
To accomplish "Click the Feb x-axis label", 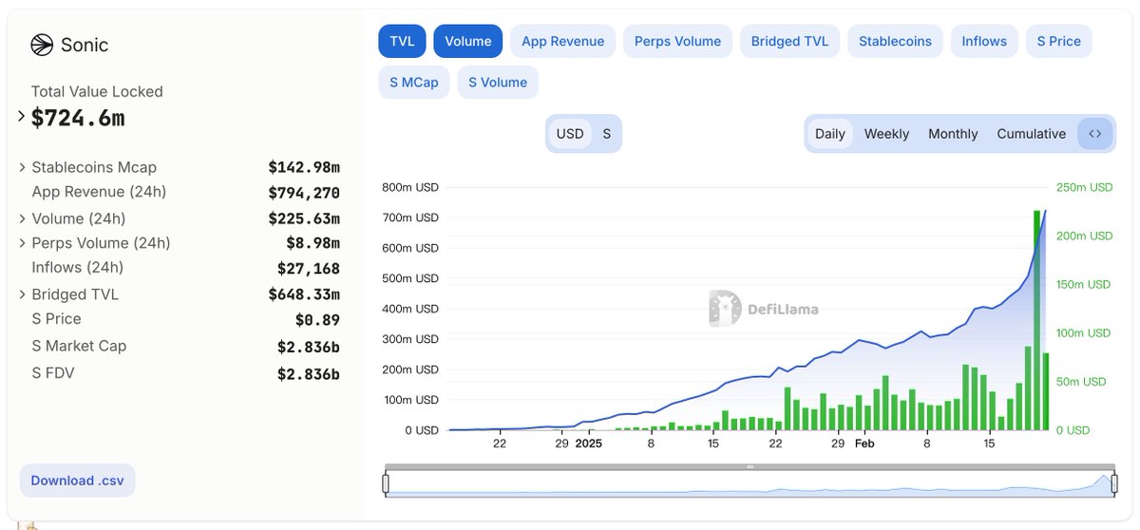I will click(x=864, y=444).
